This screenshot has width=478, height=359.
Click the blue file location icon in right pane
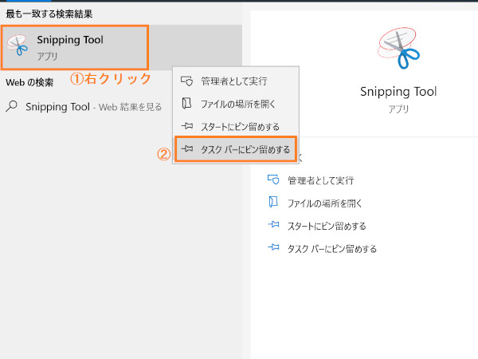pyautogui.click(x=273, y=202)
